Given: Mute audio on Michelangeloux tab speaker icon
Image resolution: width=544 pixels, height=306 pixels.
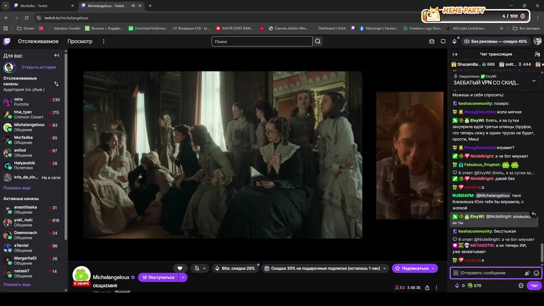Looking at the screenshot, I should tap(133, 6).
